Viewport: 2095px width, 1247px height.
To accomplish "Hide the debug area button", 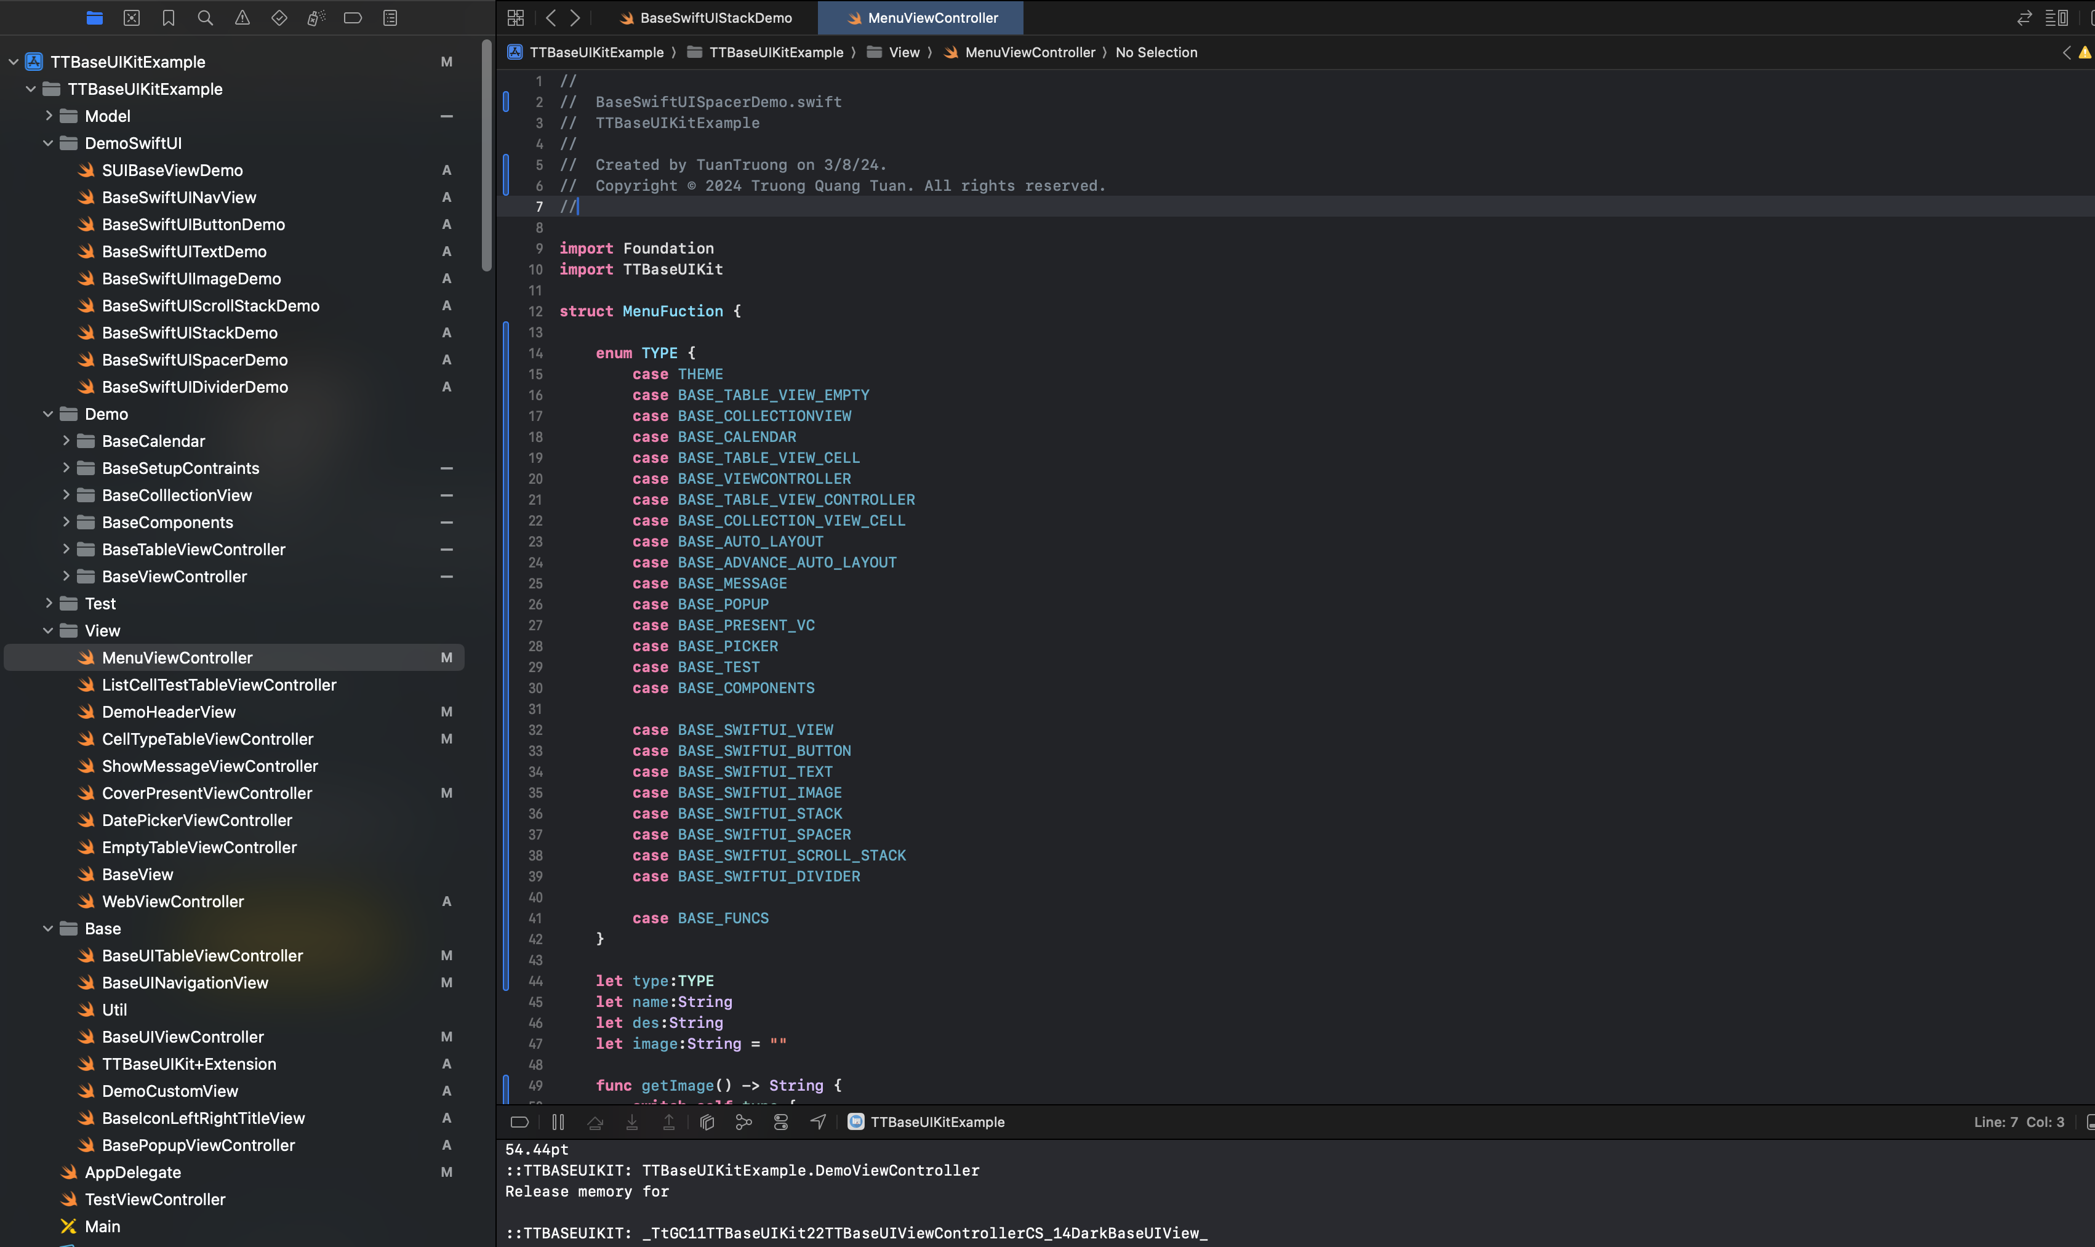I will click(519, 1122).
